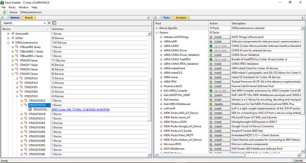
Task: Click the Pack Installer title bar icon
Action: tap(2, 3)
